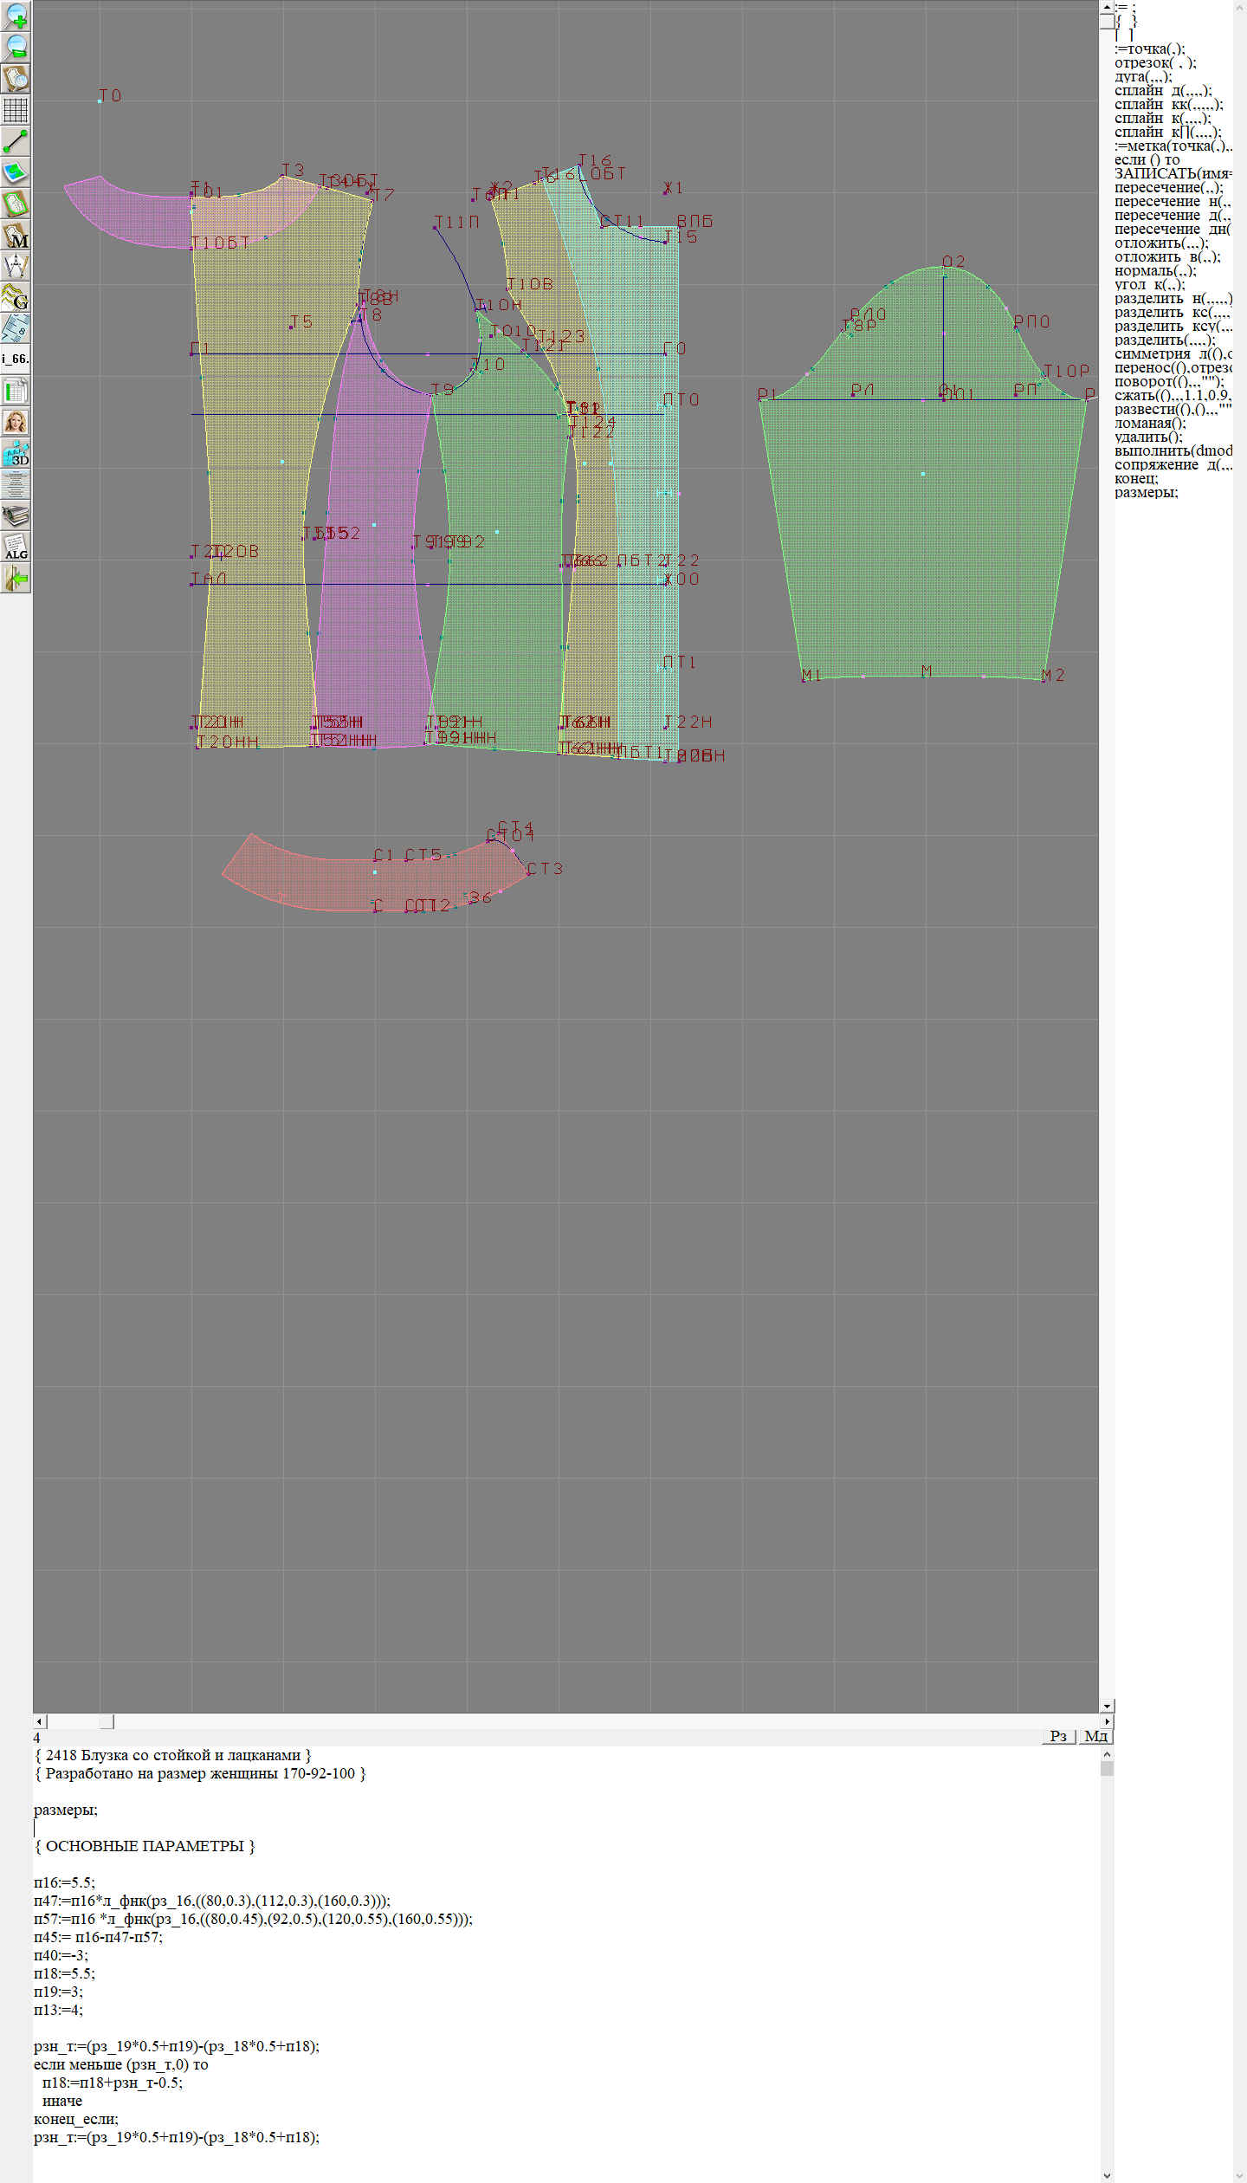Image resolution: width=1247 pixels, height=2183 pixels.
Task: Click the stacked books library icon
Action: tap(16, 515)
